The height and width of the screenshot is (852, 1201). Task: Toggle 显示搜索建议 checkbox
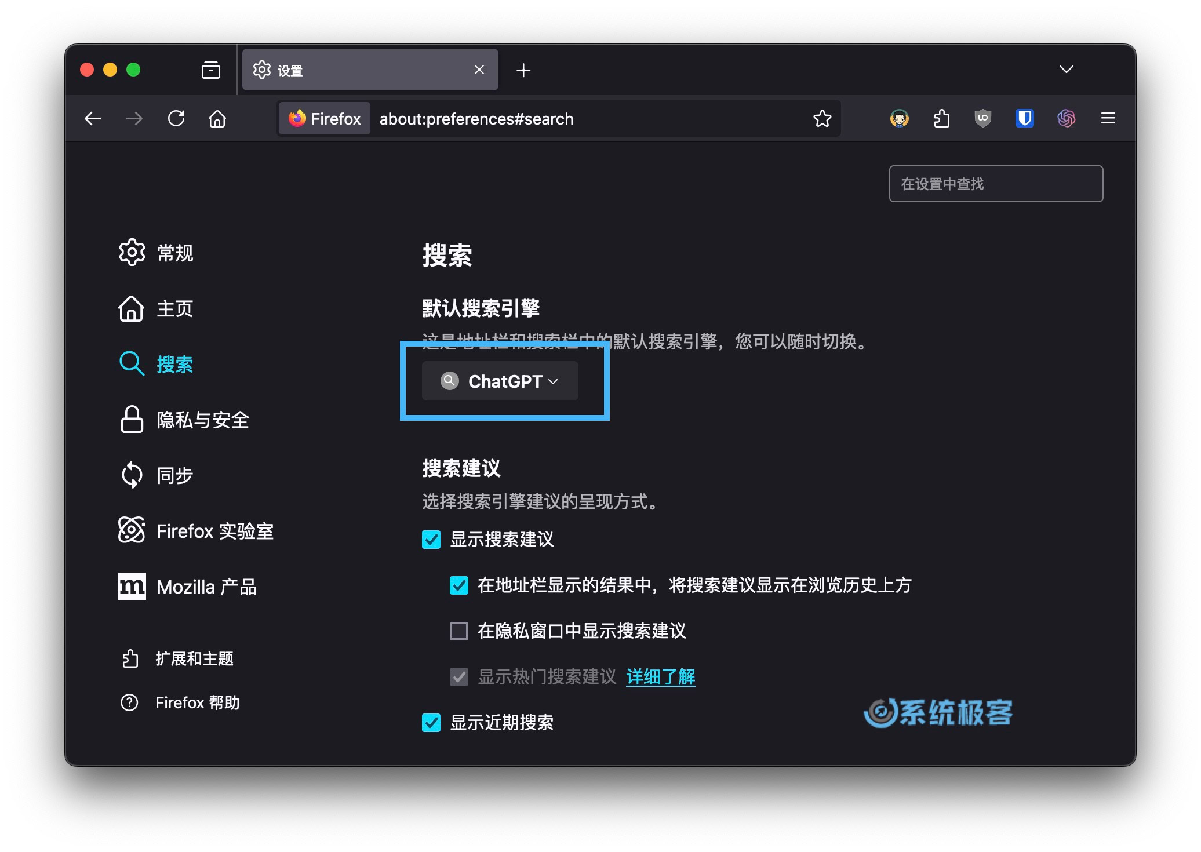(431, 540)
